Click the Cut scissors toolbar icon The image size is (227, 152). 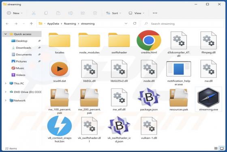click(34, 13)
